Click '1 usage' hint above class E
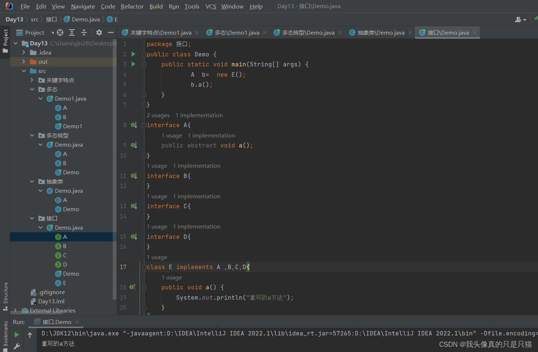538x352 pixels. (x=157, y=257)
